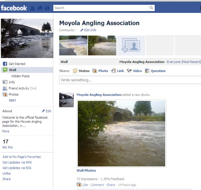Open Hidden Posts under Wall
Screen dimensions: 201x190
pos(20,76)
